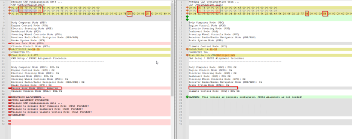Image resolution: width=352 pixels, height=139 pixels.
Task: Click removed-line marker on left pane line 41
Action: [10, 121]
